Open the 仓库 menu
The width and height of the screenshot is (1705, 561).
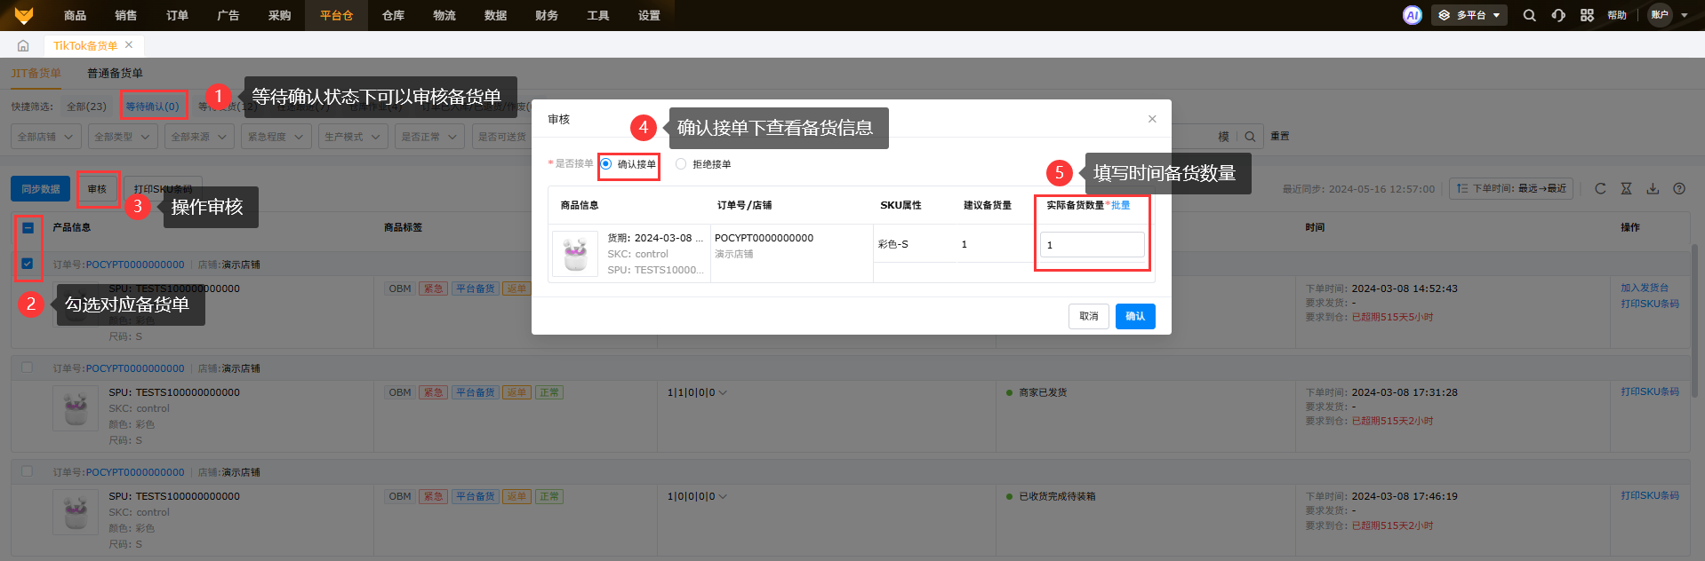pyautogui.click(x=394, y=15)
